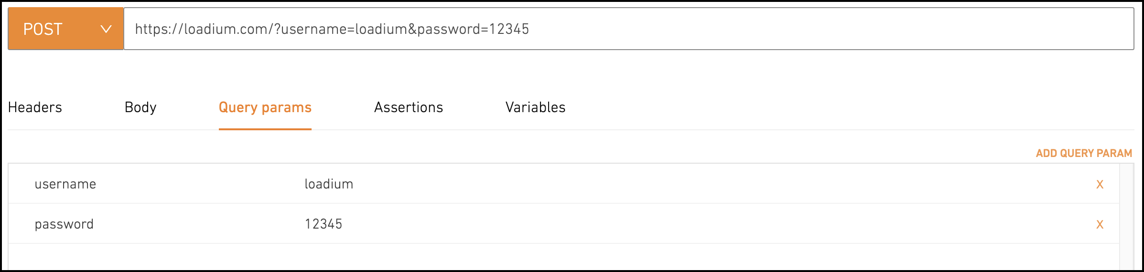Open the POST method dropdown
The width and height of the screenshot is (1144, 272).
click(x=65, y=29)
